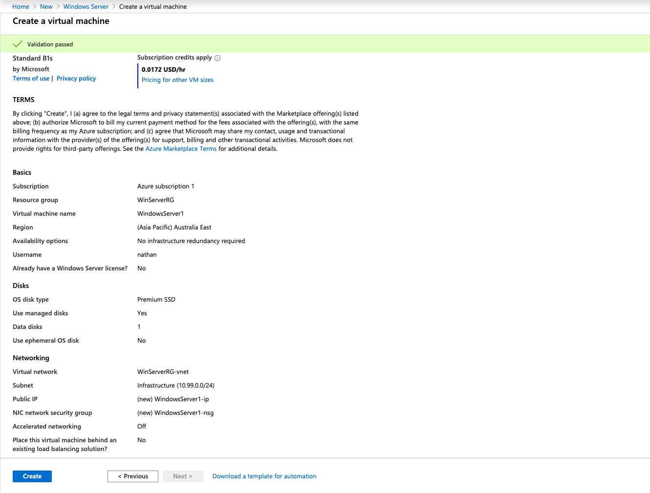
Task: Open the Azure Marketplace Terms link
Action: pos(181,149)
